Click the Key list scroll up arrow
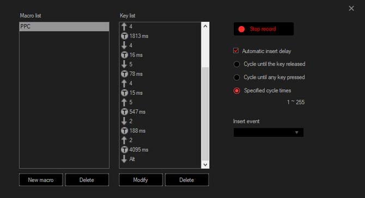This screenshot has height=198, width=365. point(205,26)
